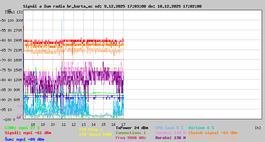Click the [h] hour unit label

258,128
